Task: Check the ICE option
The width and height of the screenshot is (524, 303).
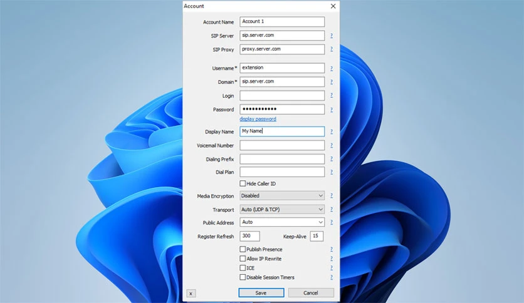Action: [243, 268]
